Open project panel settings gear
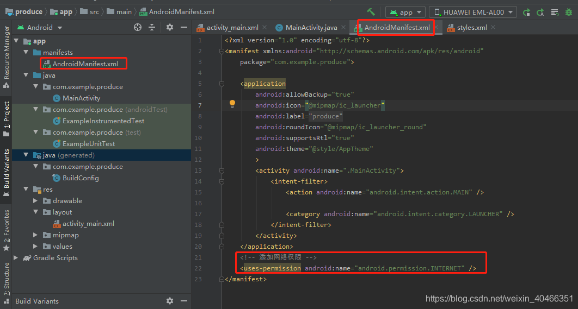Image resolution: width=578 pixels, height=309 pixels. [x=170, y=27]
